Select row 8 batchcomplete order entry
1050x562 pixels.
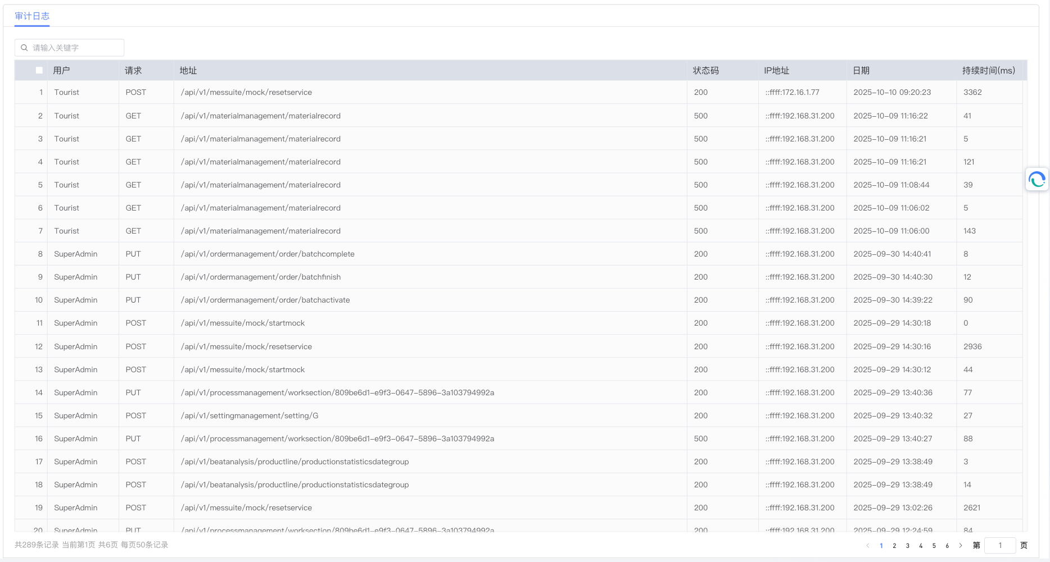point(268,254)
